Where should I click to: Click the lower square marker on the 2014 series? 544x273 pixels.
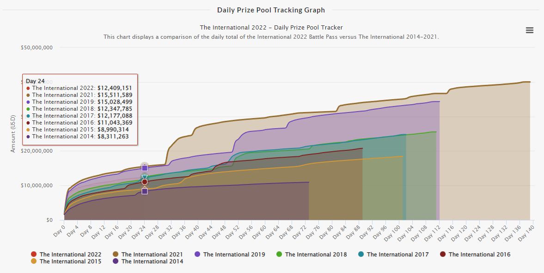click(144, 191)
